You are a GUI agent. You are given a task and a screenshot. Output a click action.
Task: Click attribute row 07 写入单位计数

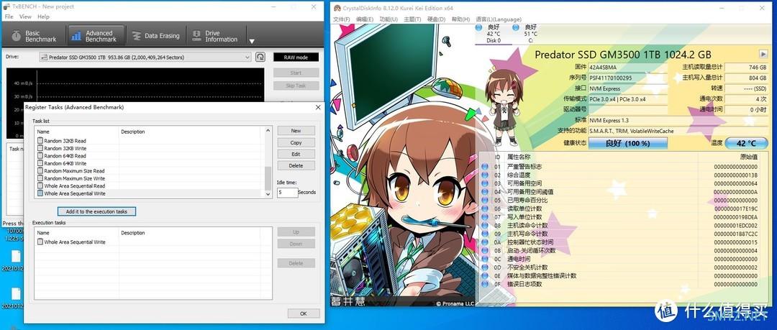coord(624,217)
